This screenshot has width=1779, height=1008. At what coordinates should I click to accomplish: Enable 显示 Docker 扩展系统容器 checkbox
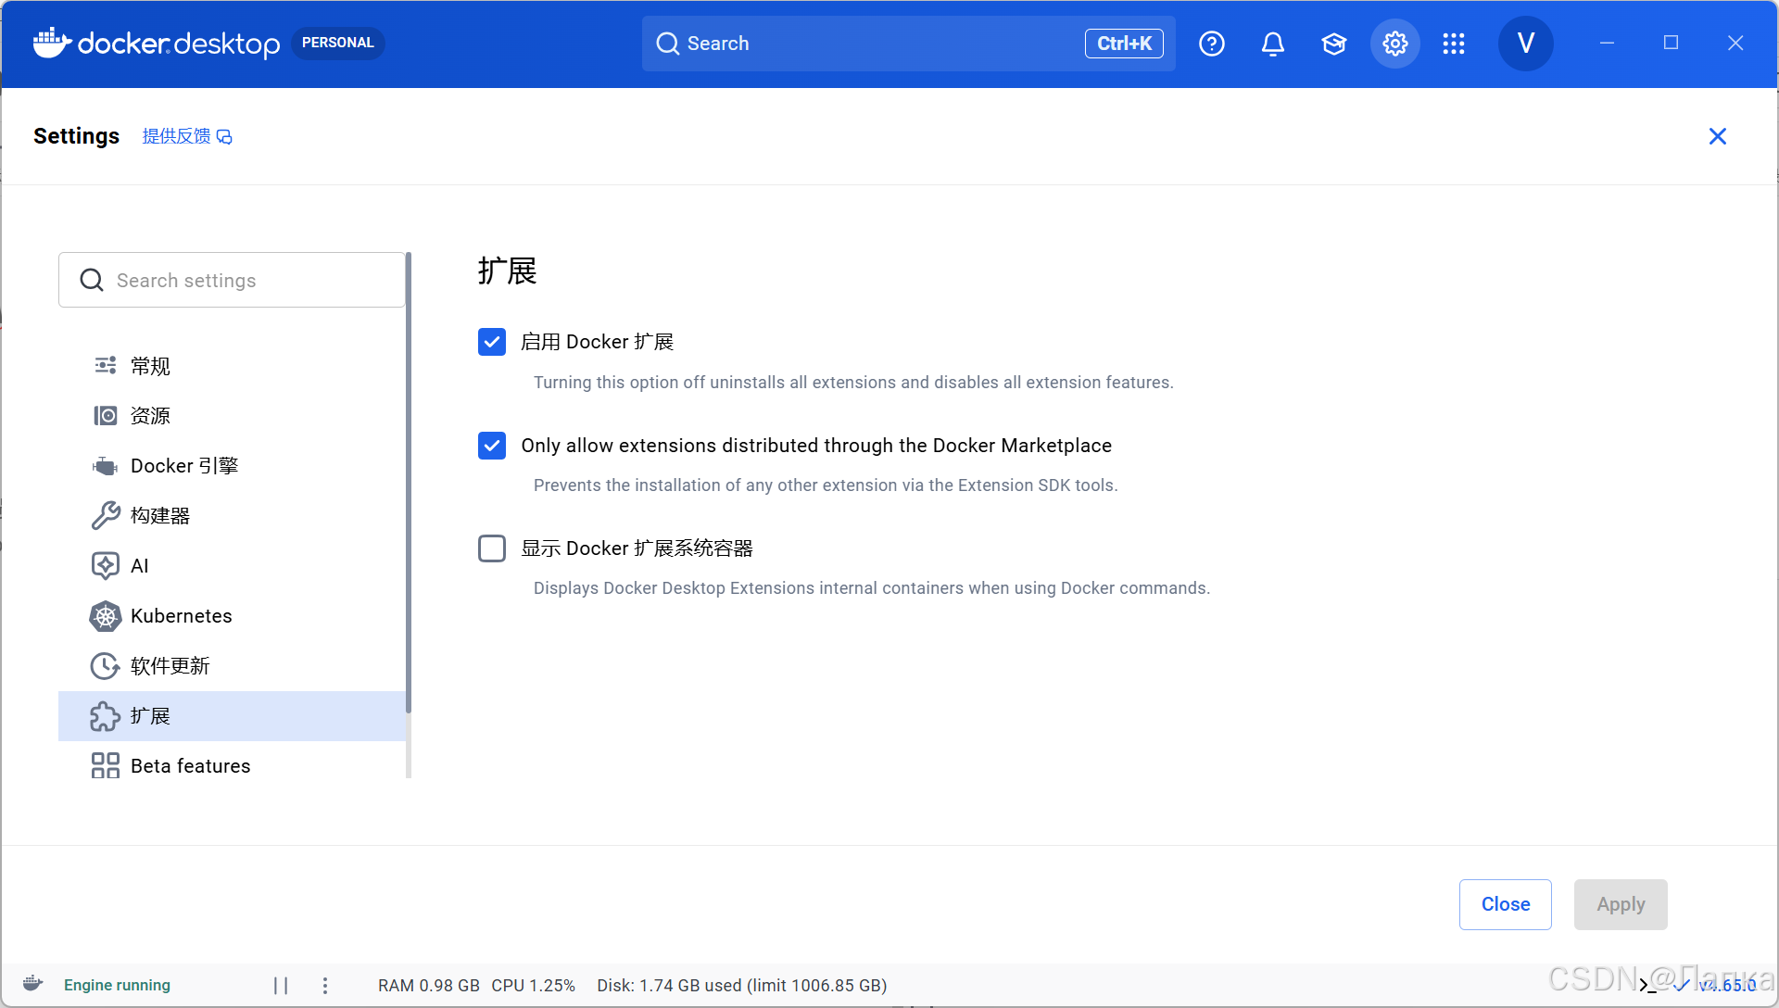point(492,548)
